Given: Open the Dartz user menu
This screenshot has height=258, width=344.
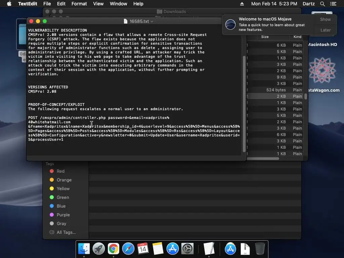Looking at the screenshot, I should tap(309, 4).
